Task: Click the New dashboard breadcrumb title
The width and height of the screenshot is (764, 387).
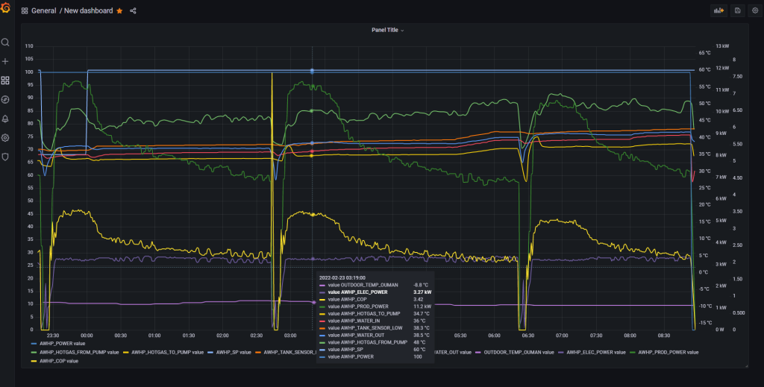Action: coord(88,10)
